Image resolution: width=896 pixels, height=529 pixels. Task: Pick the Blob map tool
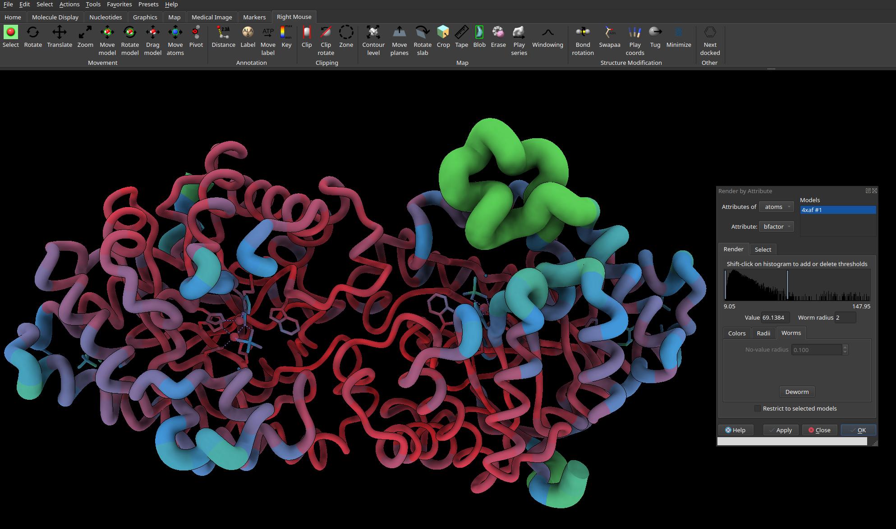(x=479, y=36)
